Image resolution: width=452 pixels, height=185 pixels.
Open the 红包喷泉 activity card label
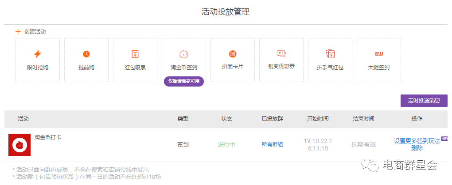point(135,68)
